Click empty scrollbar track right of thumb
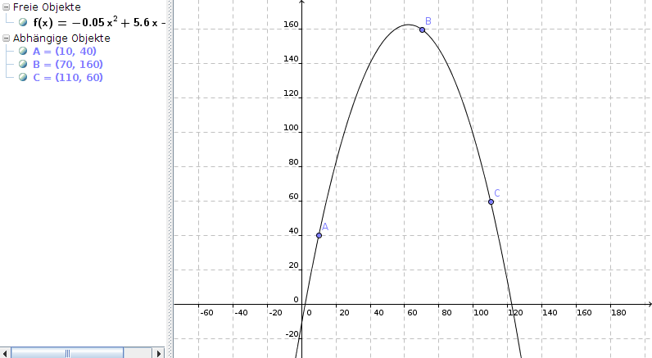The height and width of the screenshot is (358, 652). [139, 352]
